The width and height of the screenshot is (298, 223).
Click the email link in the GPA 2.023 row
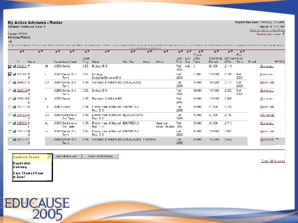click(267, 90)
